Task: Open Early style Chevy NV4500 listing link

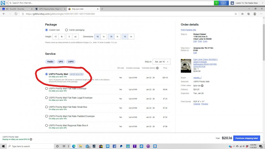Action: tap(205, 63)
